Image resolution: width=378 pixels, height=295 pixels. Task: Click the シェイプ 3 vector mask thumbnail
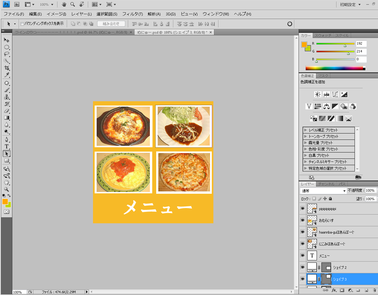click(x=326, y=279)
